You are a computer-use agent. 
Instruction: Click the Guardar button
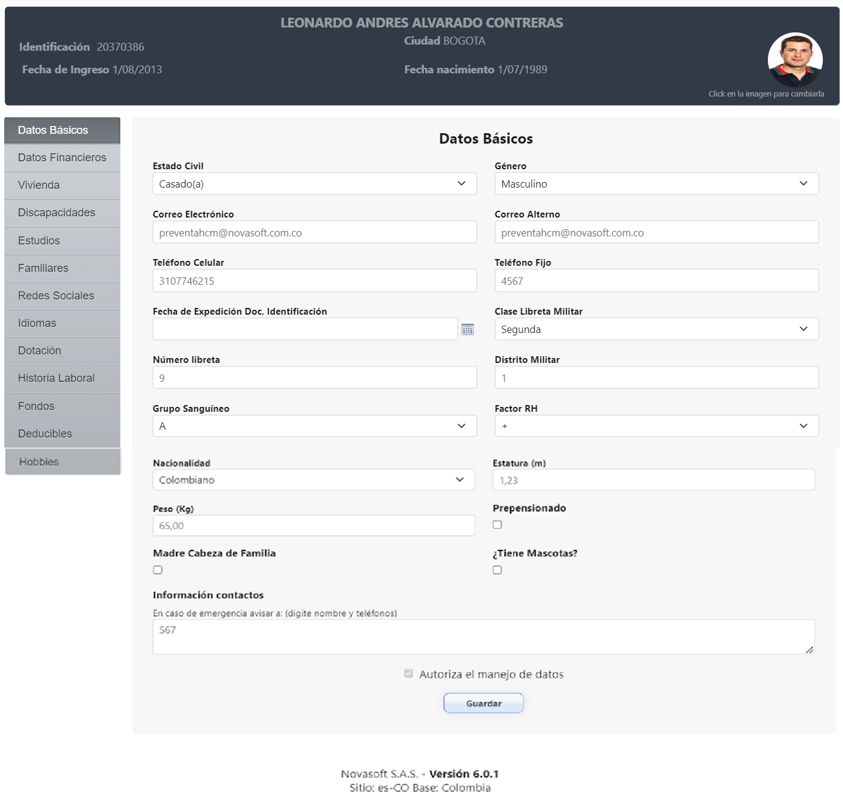click(x=483, y=703)
